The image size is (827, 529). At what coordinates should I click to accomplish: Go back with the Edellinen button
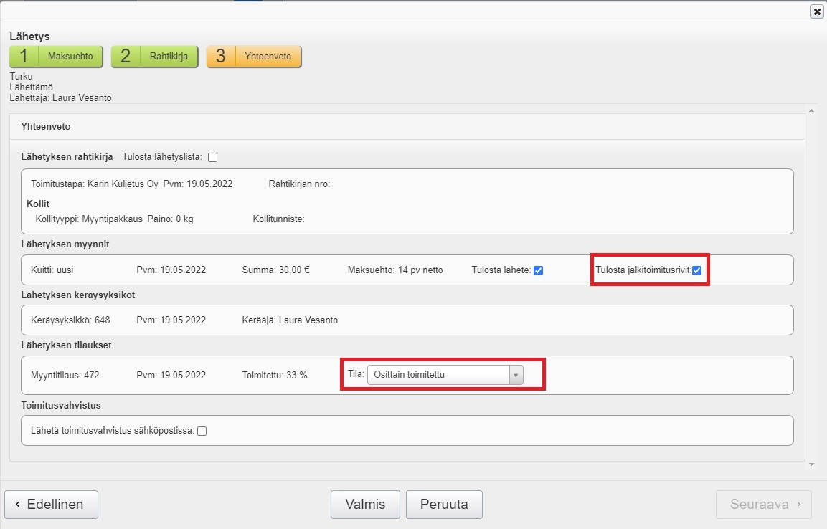pos(52,505)
